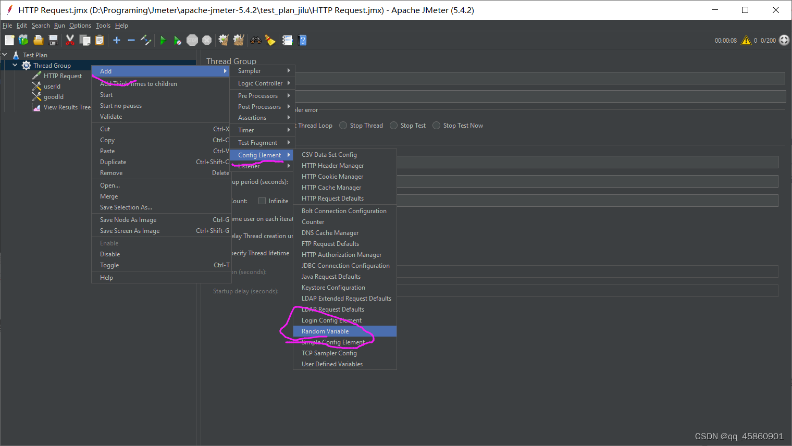The height and width of the screenshot is (446, 792).
Task: Choose JDBC Connection Configuration
Action: click(345, 266)
